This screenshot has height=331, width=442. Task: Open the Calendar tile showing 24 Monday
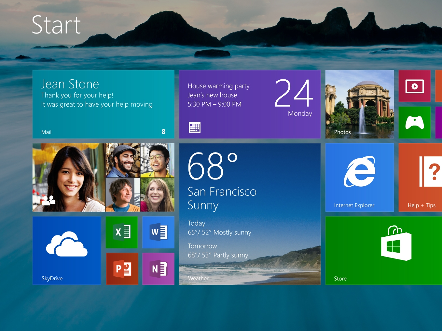(250, 104)
